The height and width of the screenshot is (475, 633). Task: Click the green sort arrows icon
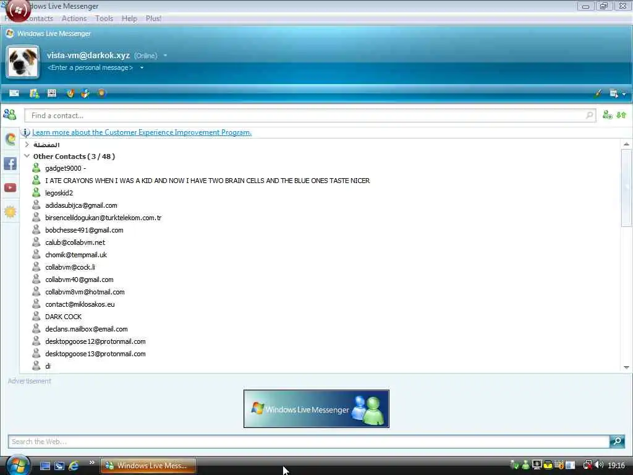(x=621, y=115)
